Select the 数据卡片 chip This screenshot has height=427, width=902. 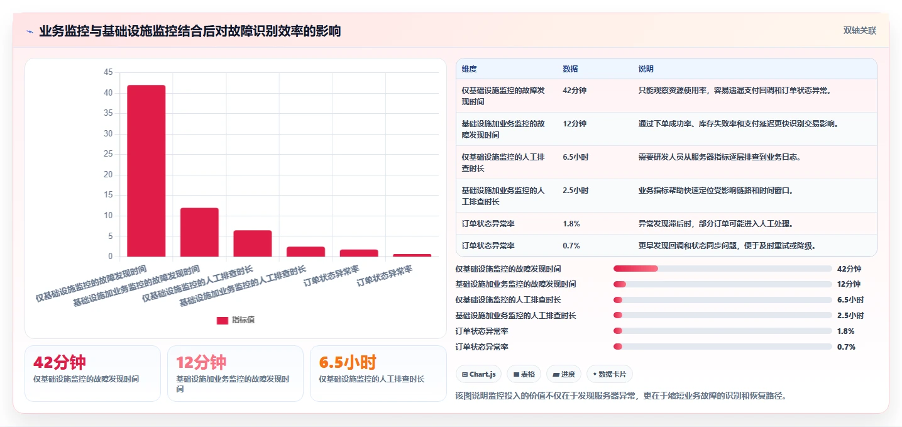pyautogui.click(x=610, y=374)
